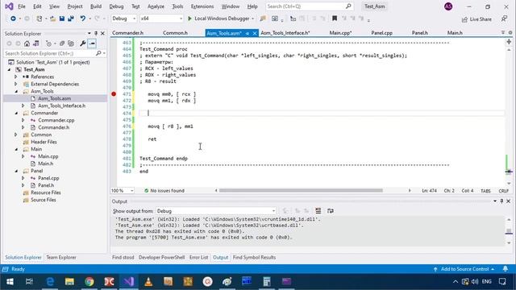
Task: Click the Search (Ctrl+Q) box
Action: 309,6
